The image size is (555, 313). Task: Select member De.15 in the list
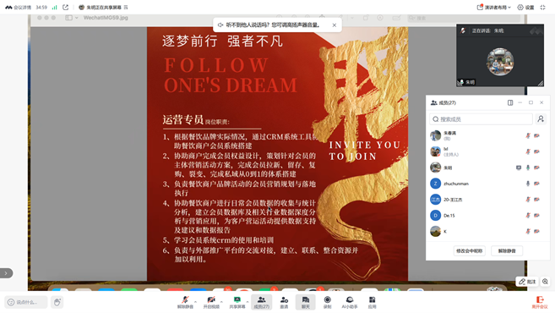click(x=487, y=215)
